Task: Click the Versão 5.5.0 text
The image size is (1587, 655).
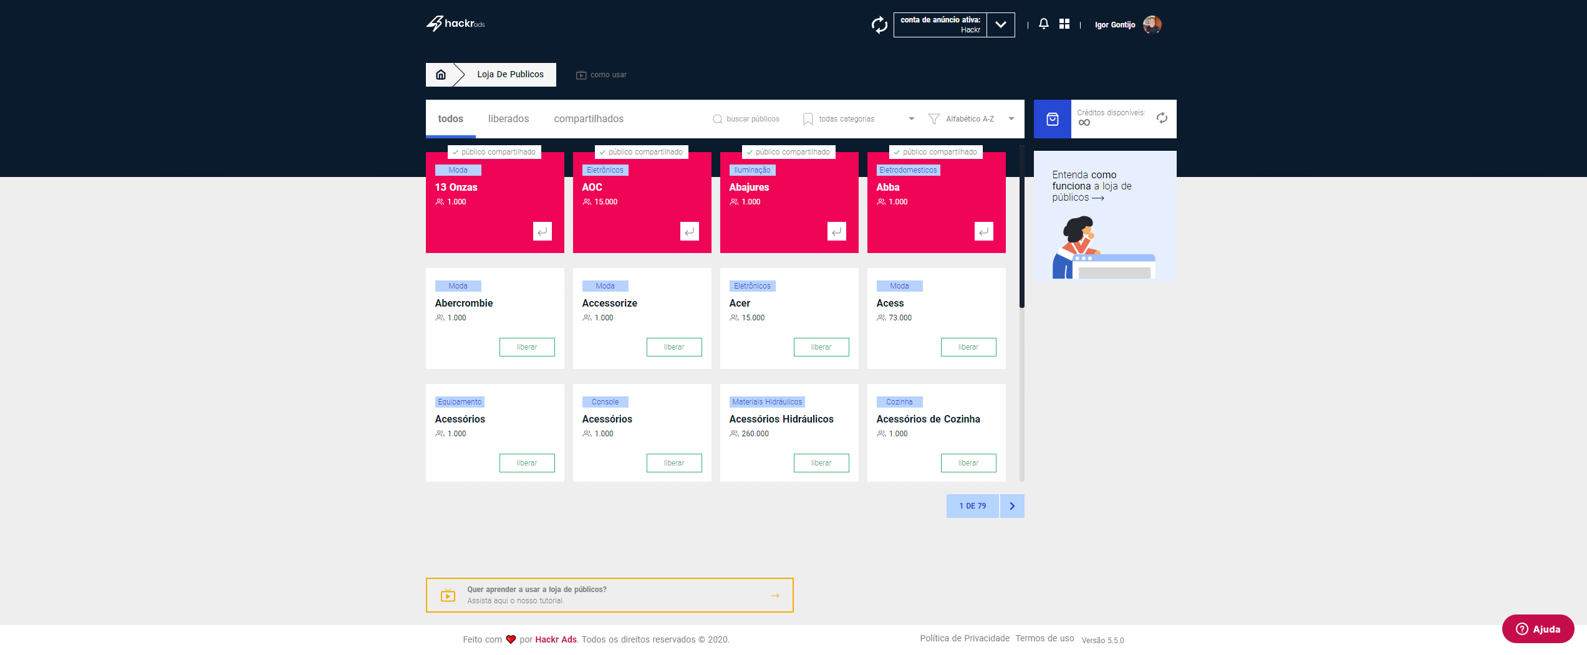Action: (1102, 640)
